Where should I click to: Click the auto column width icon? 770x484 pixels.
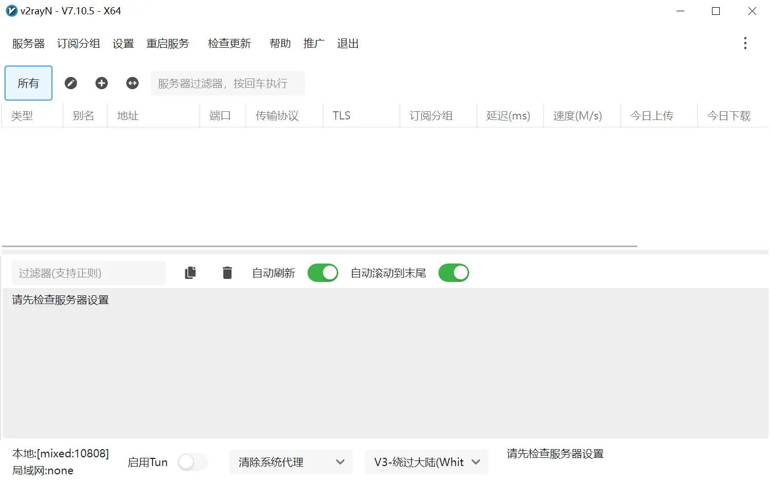[132, 83]
